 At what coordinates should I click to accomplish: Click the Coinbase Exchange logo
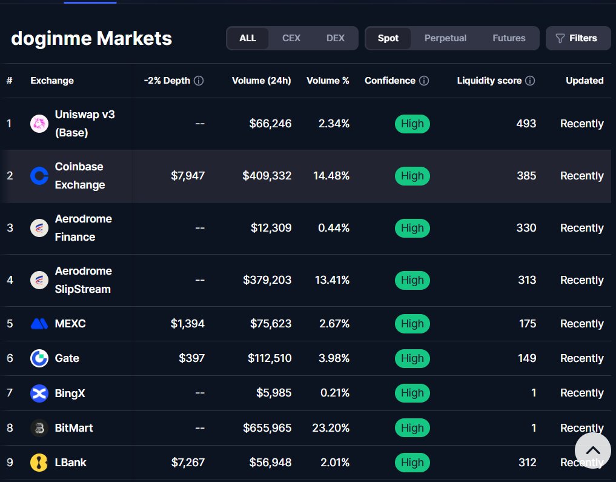tap(39, 176)
